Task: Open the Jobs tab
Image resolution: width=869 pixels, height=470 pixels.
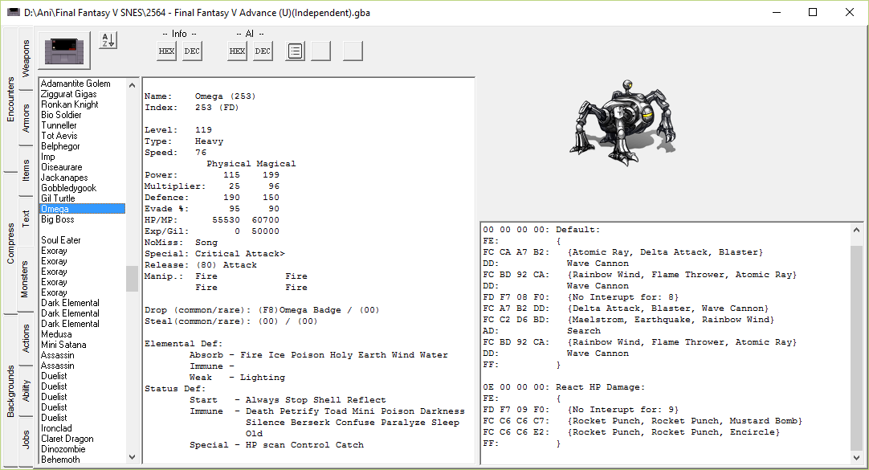Action: pyautogui.click(x=26, y=440)
